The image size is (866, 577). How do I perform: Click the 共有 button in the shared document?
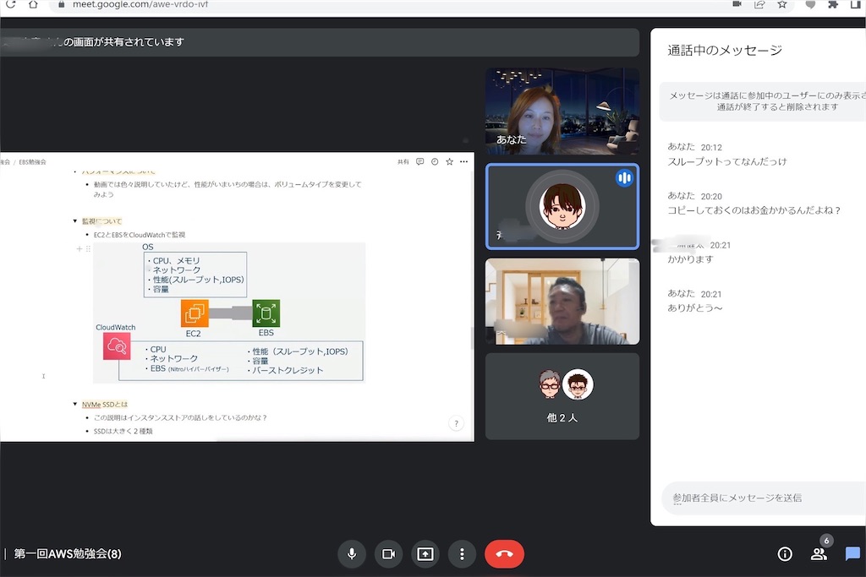pyautogui.click(x=403, y=161)
